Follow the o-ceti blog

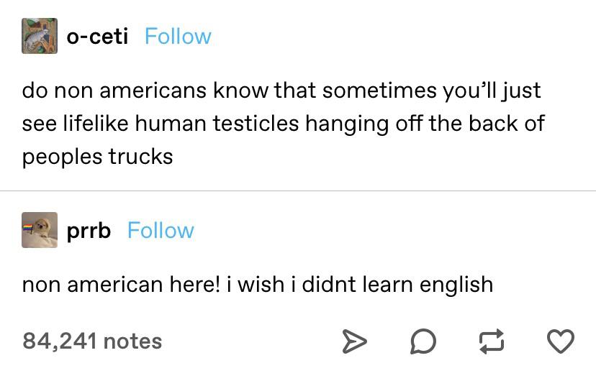pos(178,36)
